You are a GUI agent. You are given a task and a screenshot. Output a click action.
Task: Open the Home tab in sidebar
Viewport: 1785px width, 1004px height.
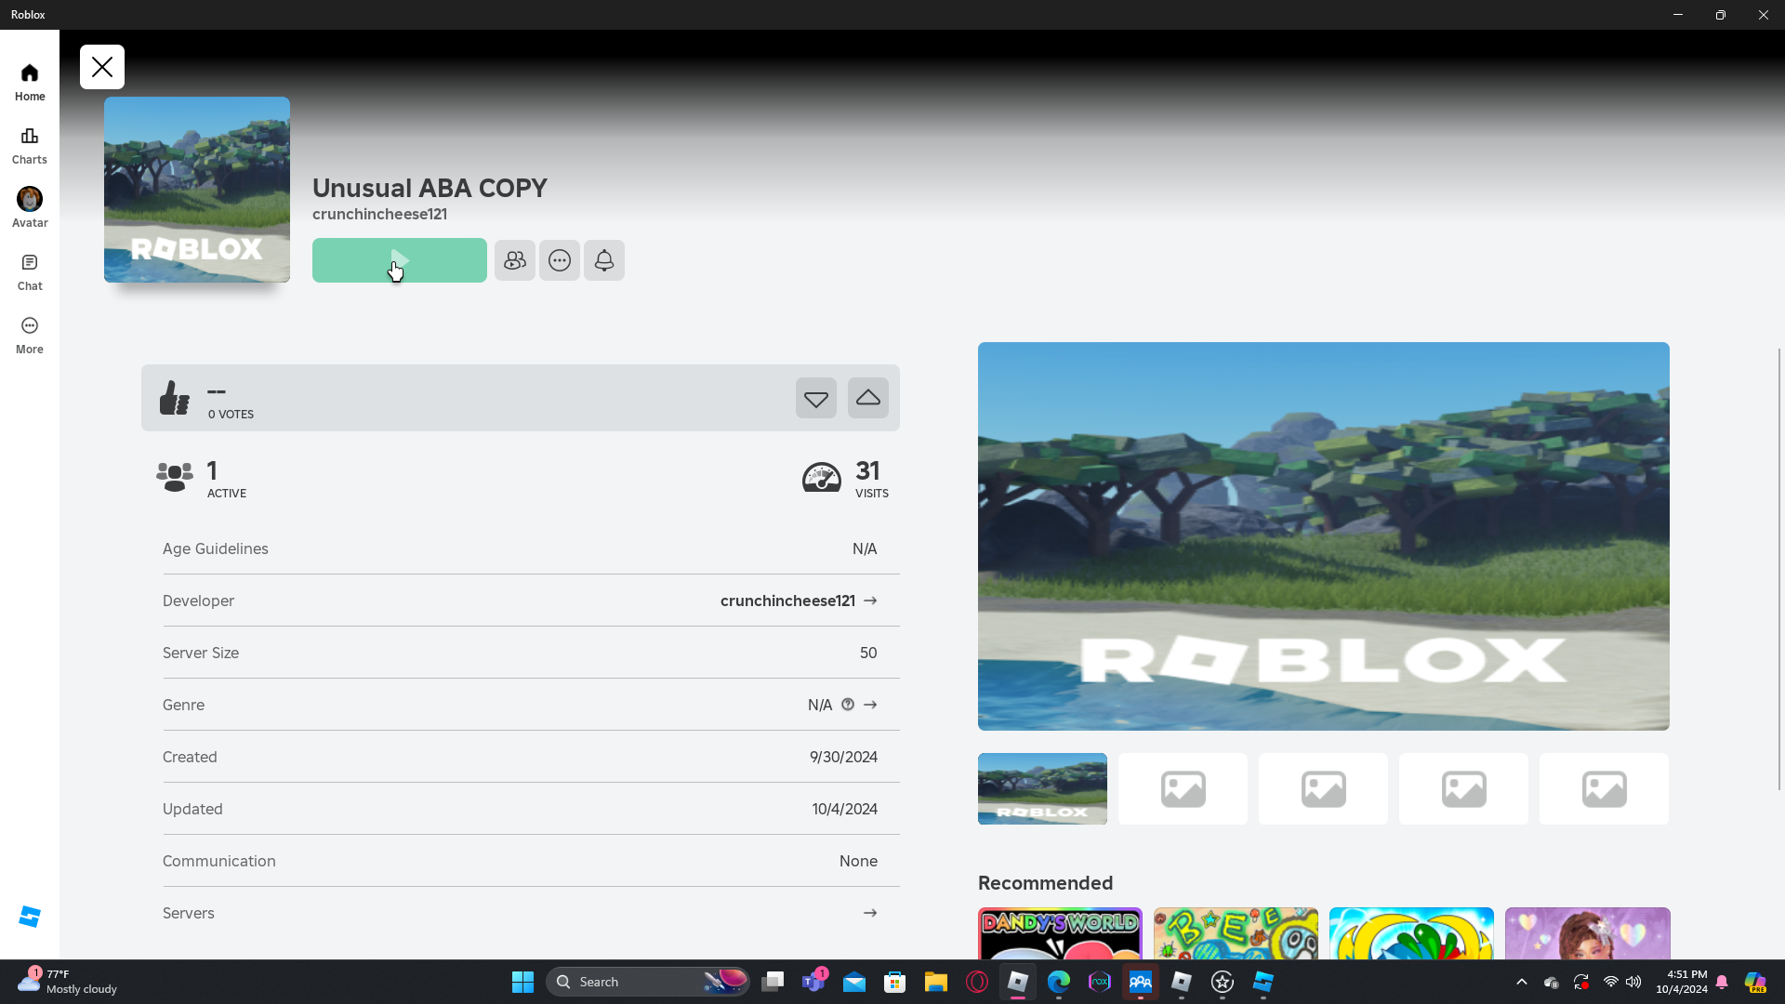pyautogui.click(x=30, y=82)
